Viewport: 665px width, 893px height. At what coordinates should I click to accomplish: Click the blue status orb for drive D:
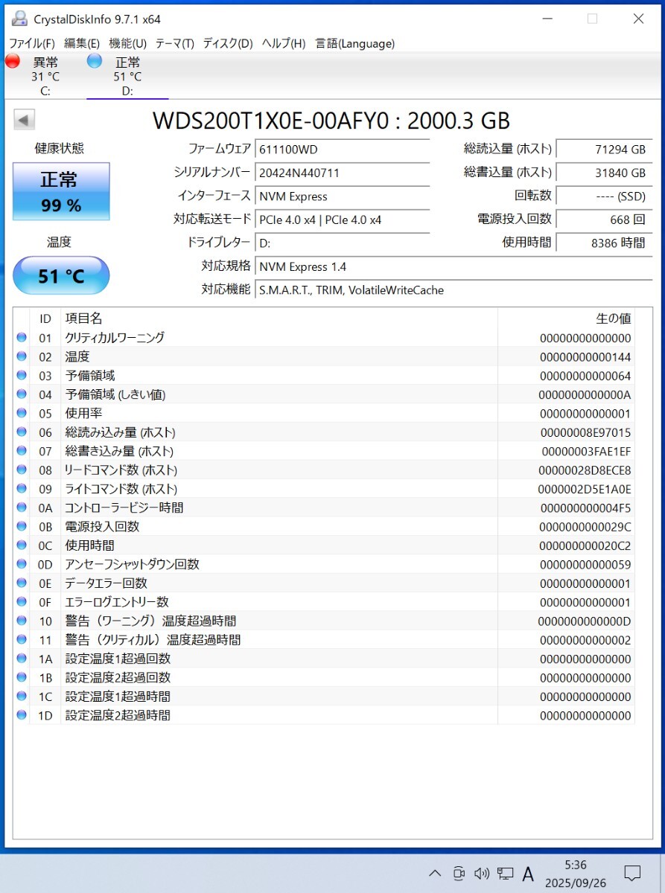[x=95, y=61]
